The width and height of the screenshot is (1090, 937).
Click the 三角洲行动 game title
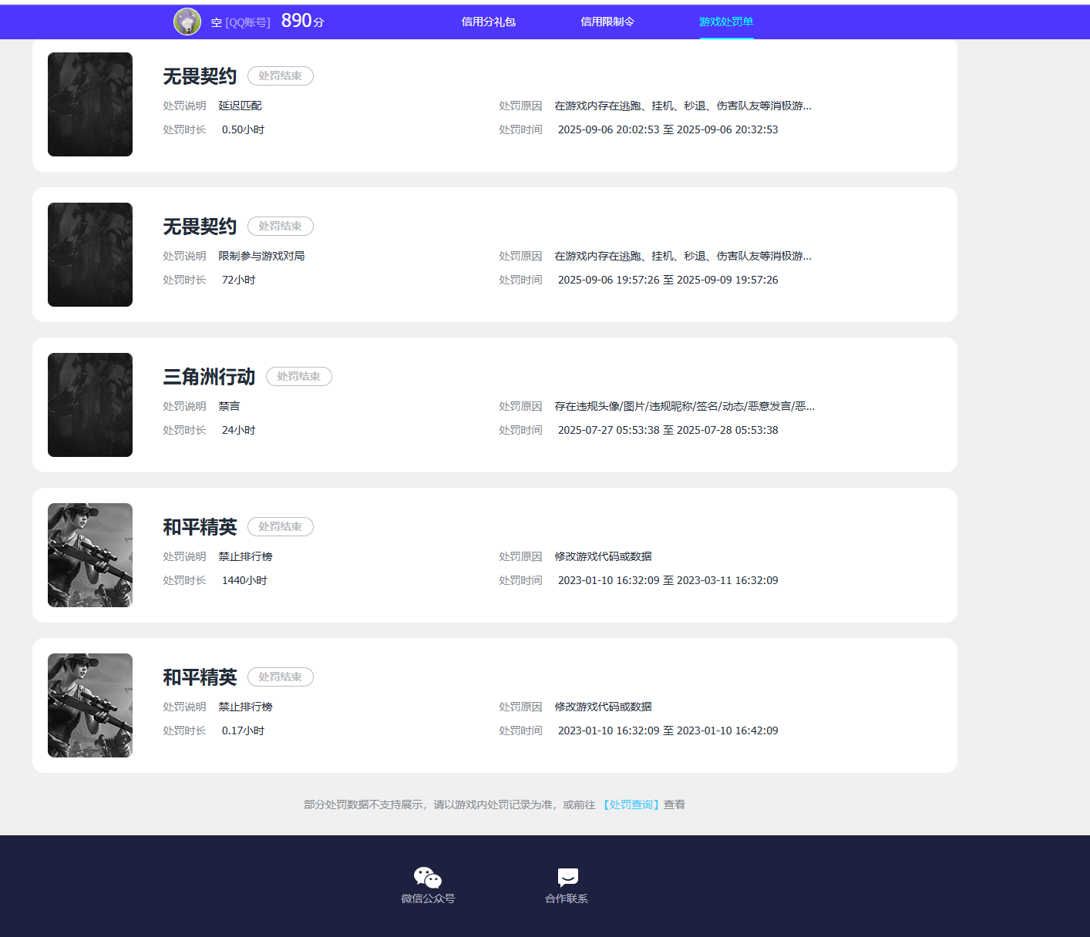[209, 377]
